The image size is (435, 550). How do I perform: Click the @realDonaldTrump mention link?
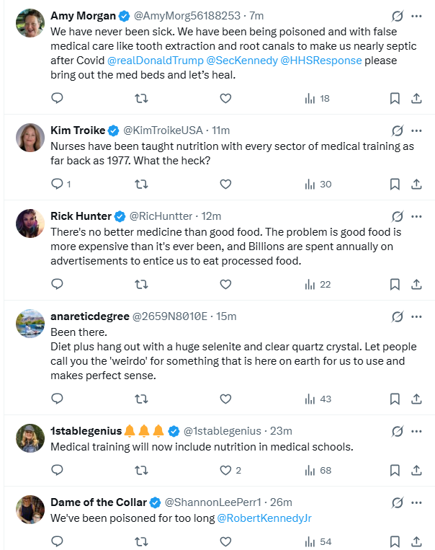pyautogui.click(x=156, y=61)
